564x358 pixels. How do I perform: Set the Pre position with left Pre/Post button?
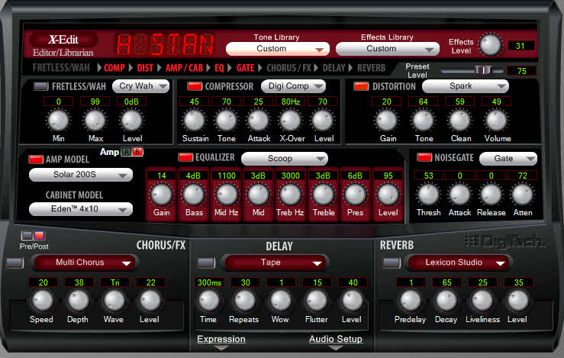pyautogui.click(x=27, y=236)
